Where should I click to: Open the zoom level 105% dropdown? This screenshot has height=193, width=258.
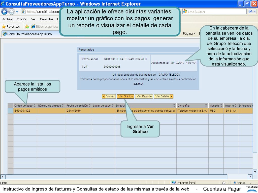point(250,183)
